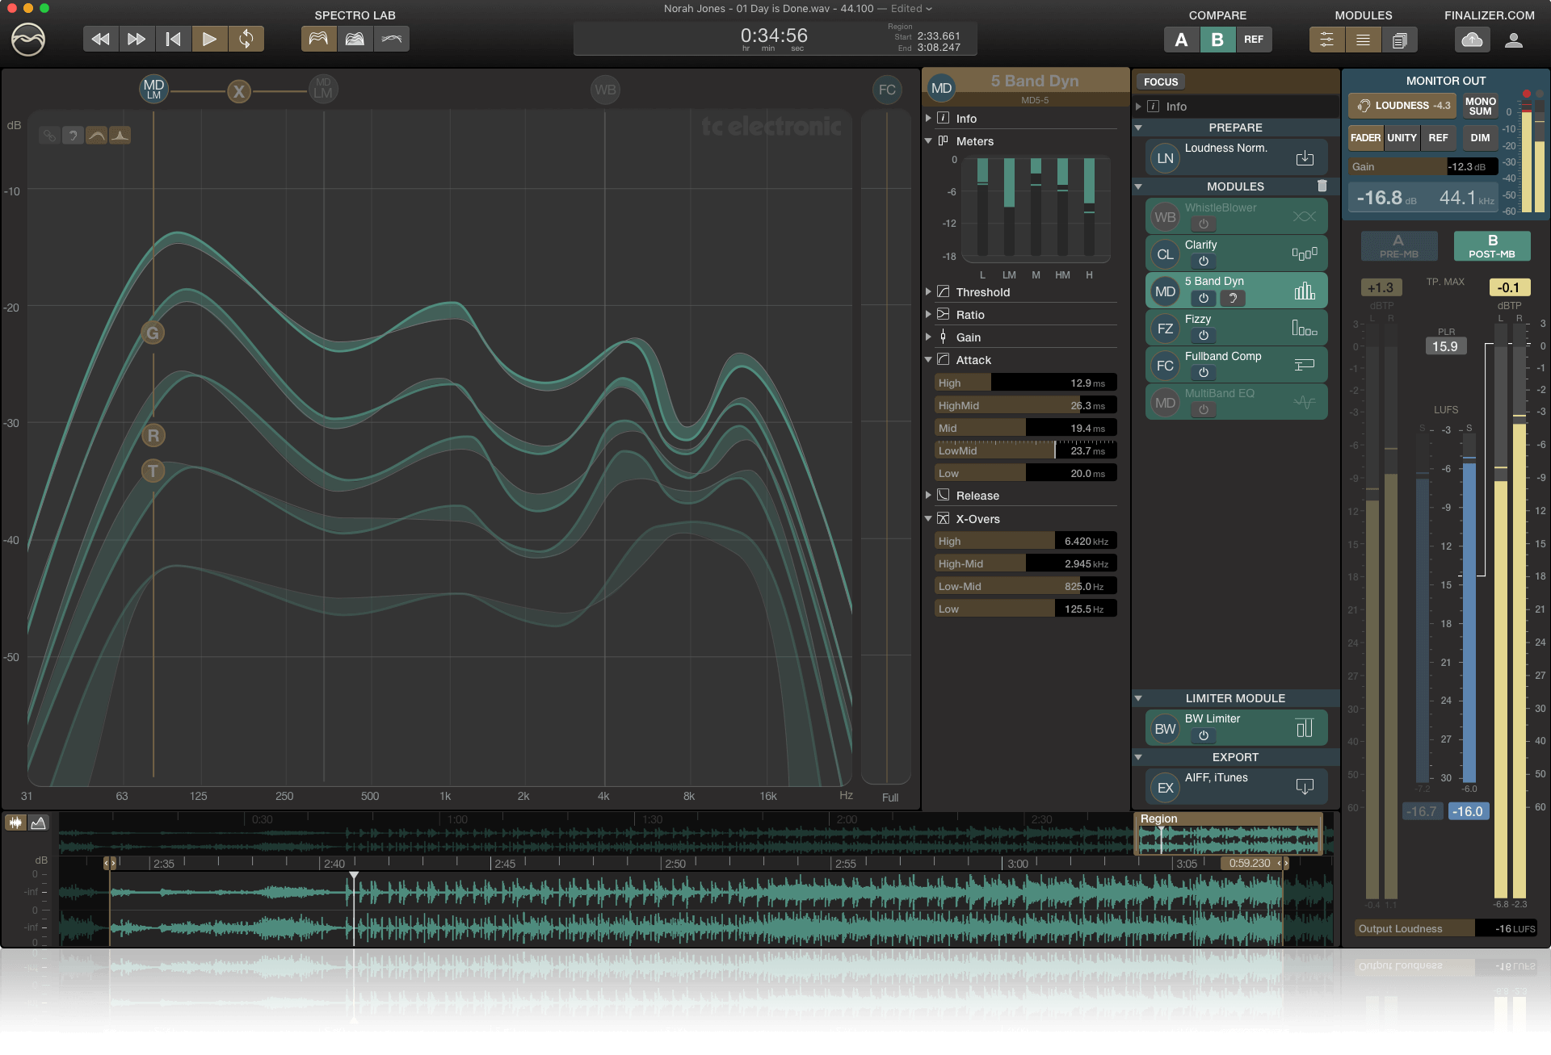Toggle loop playback button
This screenshot has width=1551, height=1055.
(x=246, y=39)
